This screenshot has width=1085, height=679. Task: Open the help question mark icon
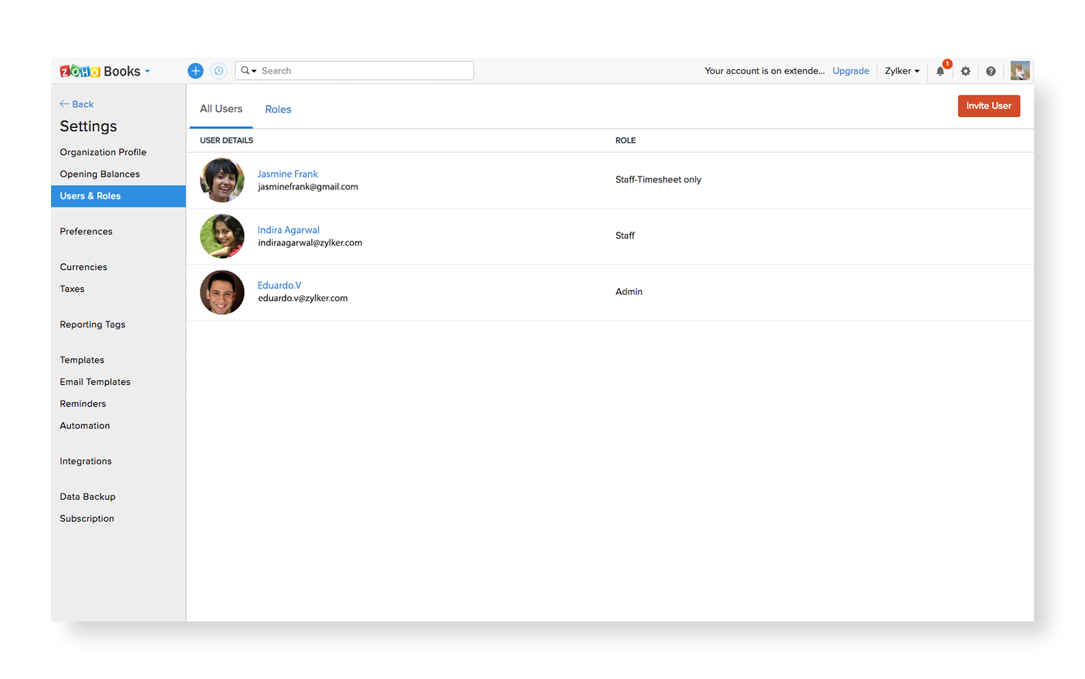(990, 71)
